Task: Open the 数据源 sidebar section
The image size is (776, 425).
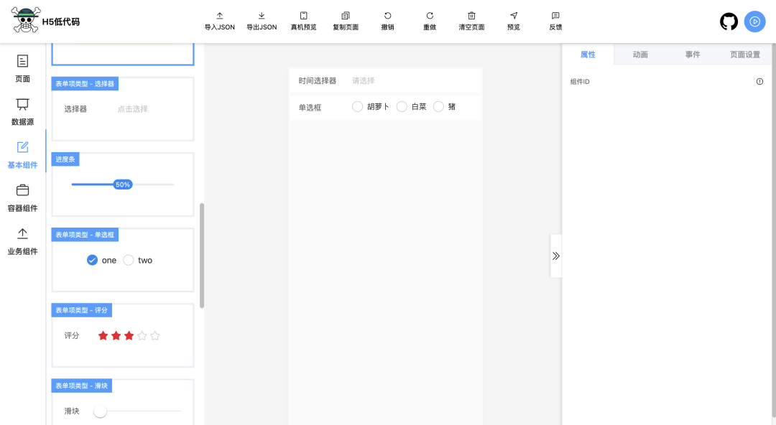Action: [22, 112]
